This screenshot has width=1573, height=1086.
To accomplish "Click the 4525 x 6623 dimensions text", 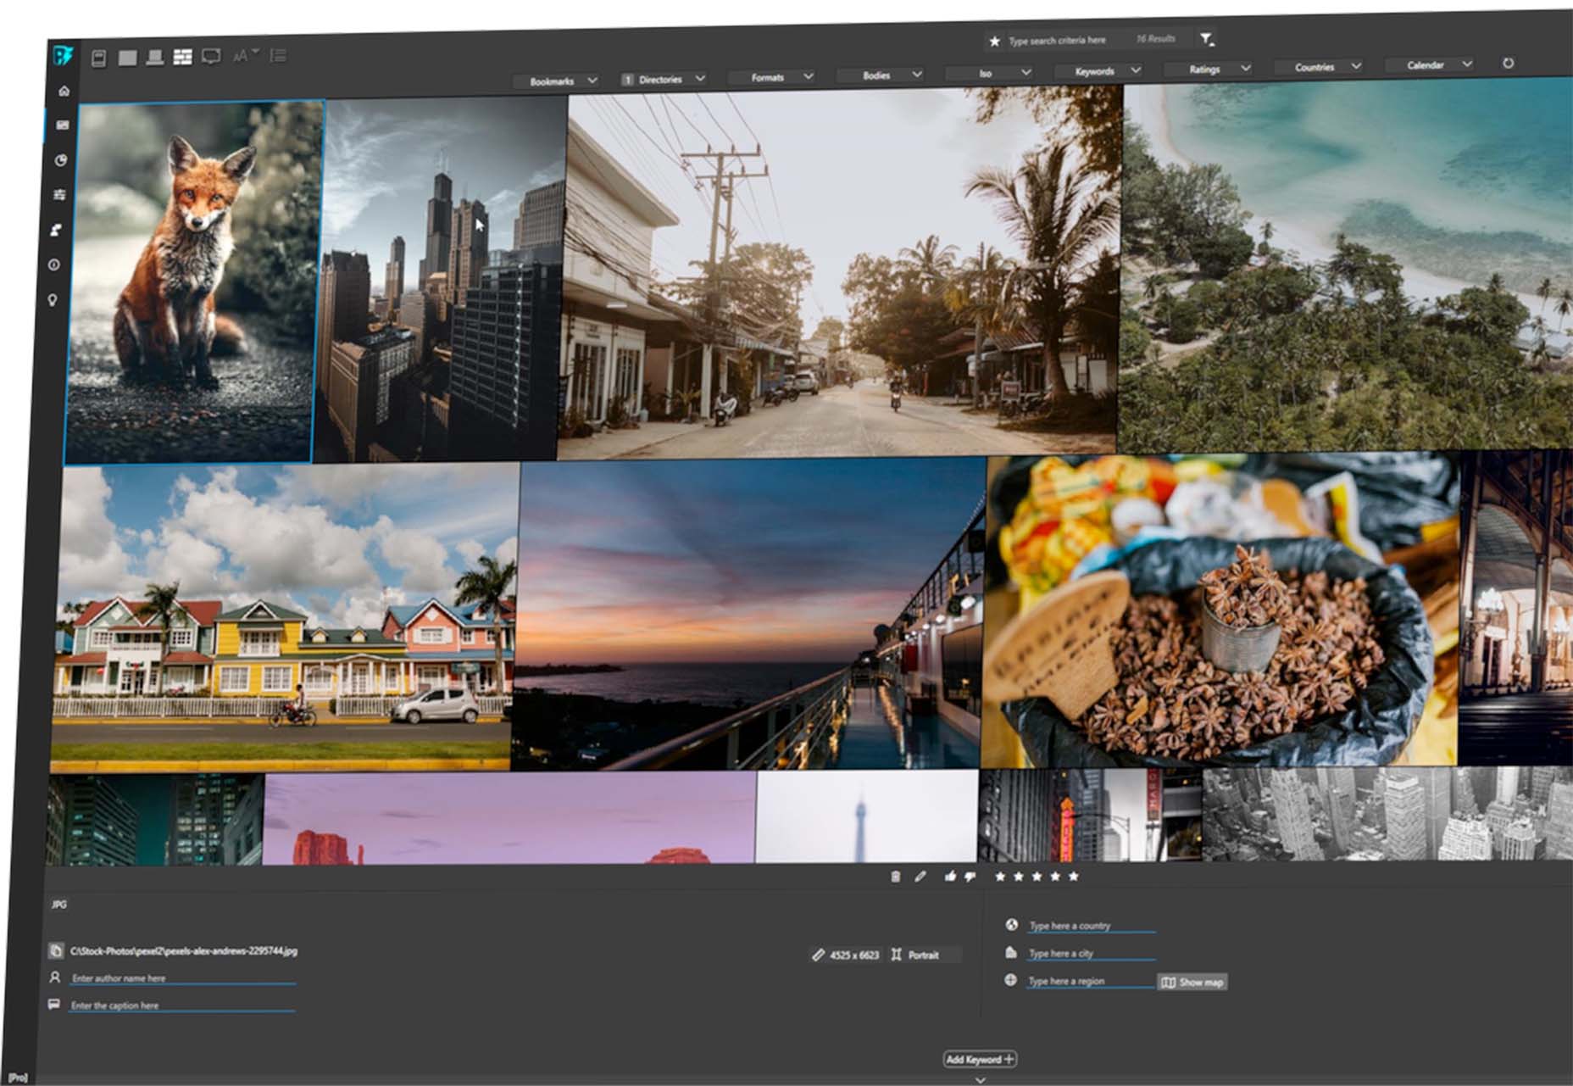I will (x=854, y=955).
